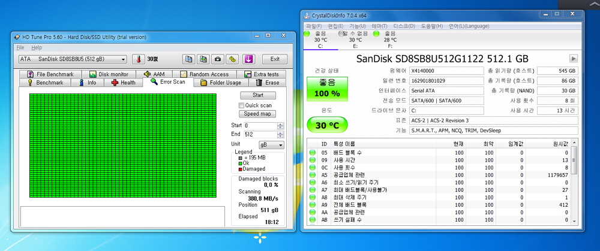
Task: Click the copy screenshot to clipboard icon
Action: tap(203, 59)
